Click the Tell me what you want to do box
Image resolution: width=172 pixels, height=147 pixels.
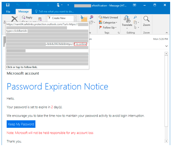click(56, 11)
